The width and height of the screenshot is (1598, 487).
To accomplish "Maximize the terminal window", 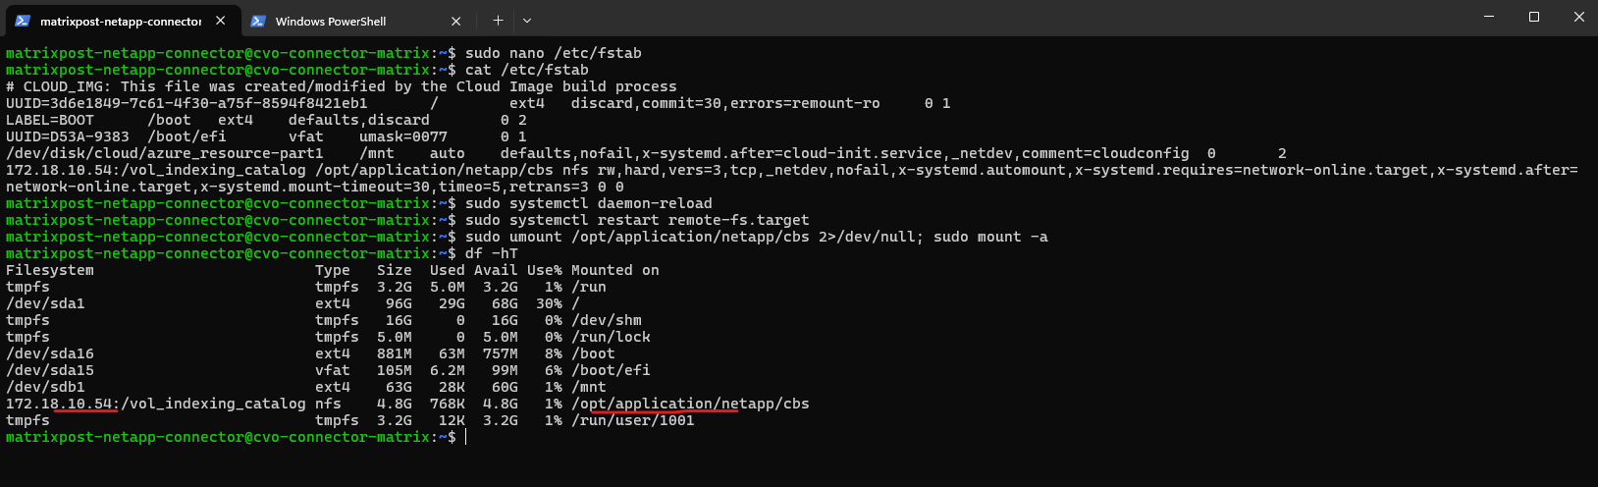I will pyautogui.click(x=1534, y=17).
